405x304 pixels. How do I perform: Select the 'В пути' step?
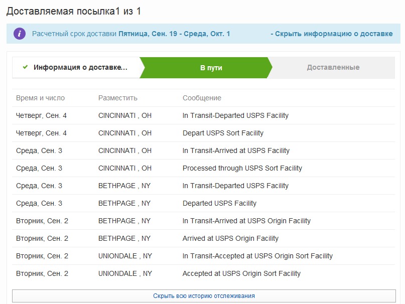[x=211, y=67]
